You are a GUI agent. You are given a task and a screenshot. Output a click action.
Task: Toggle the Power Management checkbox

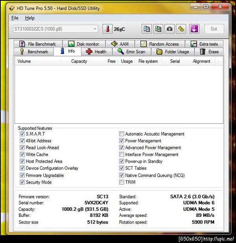coord(122,140)
